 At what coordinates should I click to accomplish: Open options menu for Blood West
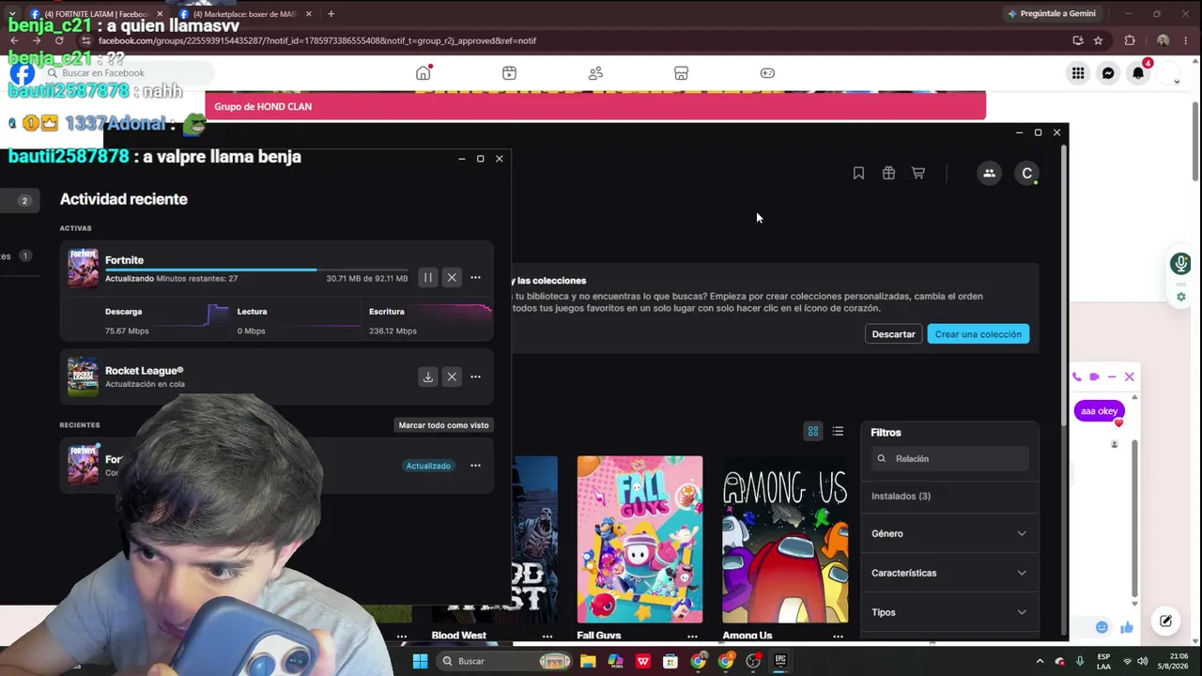[547, 637]
